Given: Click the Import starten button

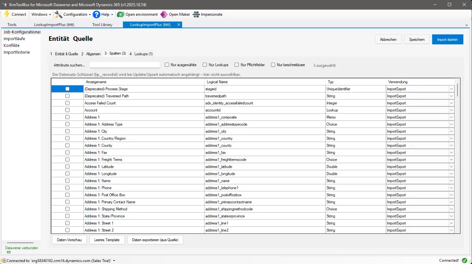Looking at the screenshot, I should tap(448, 39).
